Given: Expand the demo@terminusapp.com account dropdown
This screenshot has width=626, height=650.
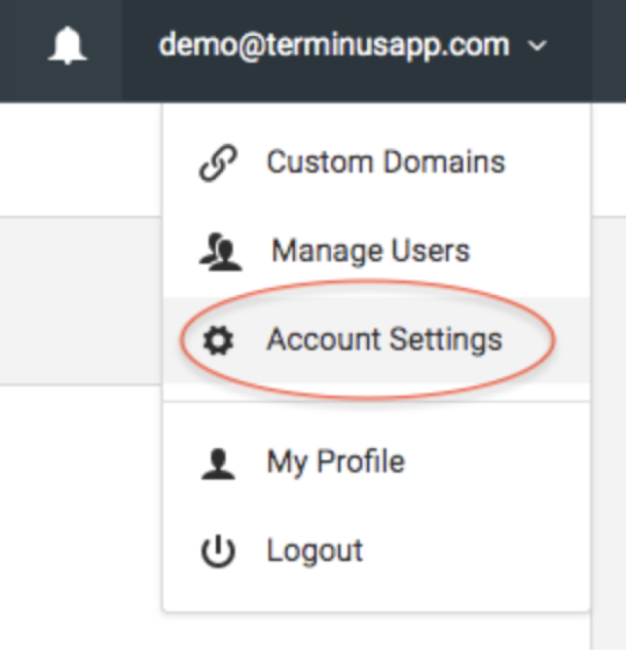Looking at the screenshot, I should (x=335, y=45).
